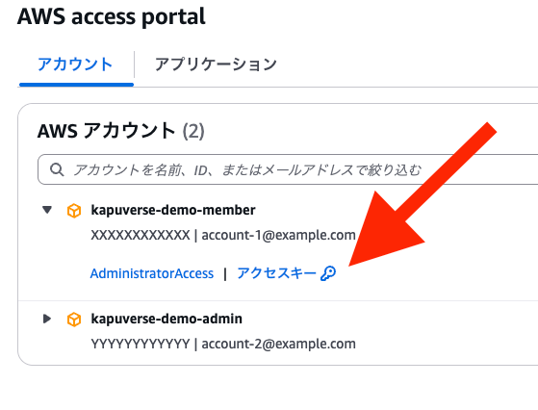Click the XXXXXXXXXXXX account ID
Viewport: 538px width, 410px height.
[x=141, y=236]
